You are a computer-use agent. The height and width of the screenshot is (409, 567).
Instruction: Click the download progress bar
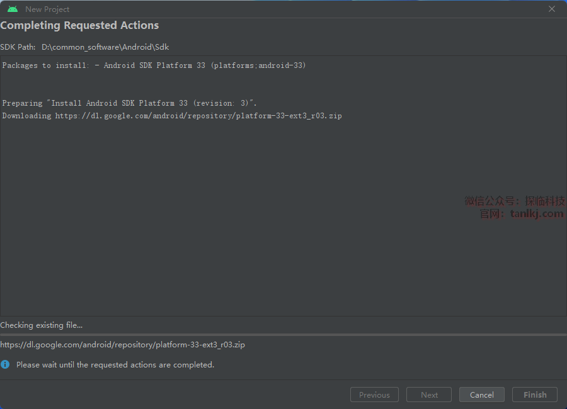coord(283,335)
